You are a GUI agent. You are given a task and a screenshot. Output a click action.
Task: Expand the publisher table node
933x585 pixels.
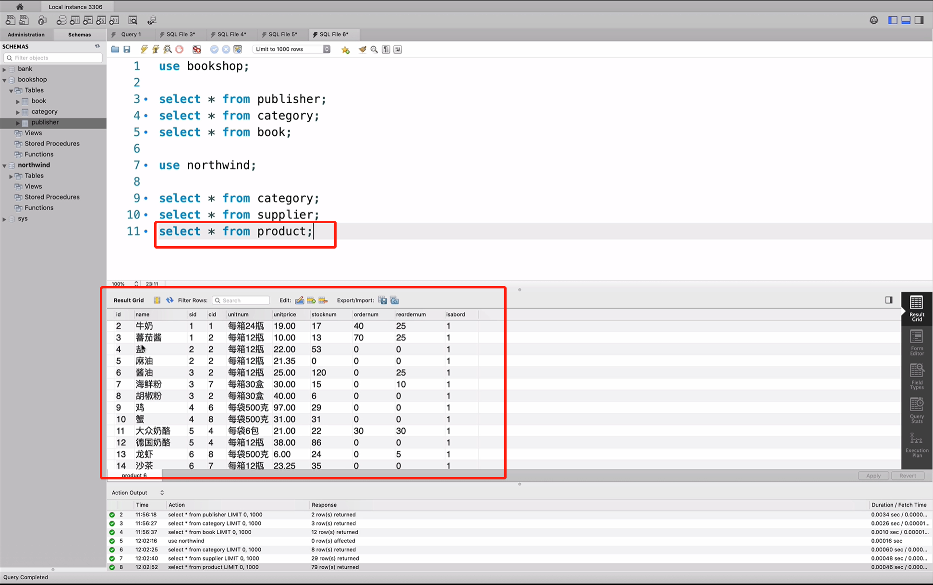tap(18, 123)
